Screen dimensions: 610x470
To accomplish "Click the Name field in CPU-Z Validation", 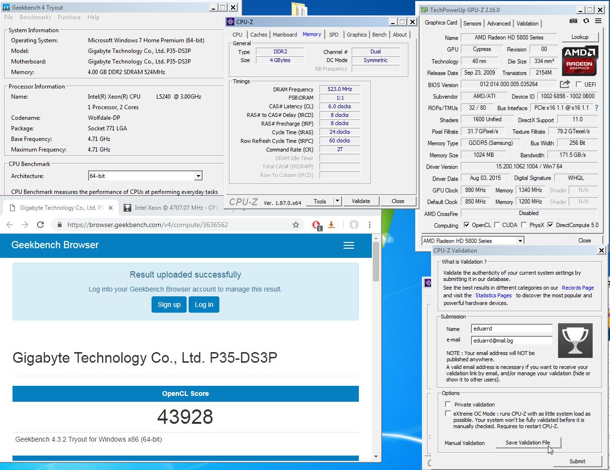I will point(511,329).
